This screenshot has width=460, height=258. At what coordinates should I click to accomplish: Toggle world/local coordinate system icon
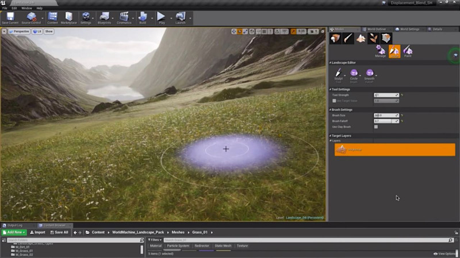(252, 32)
